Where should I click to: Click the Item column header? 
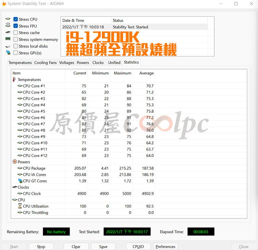(38, 73)
